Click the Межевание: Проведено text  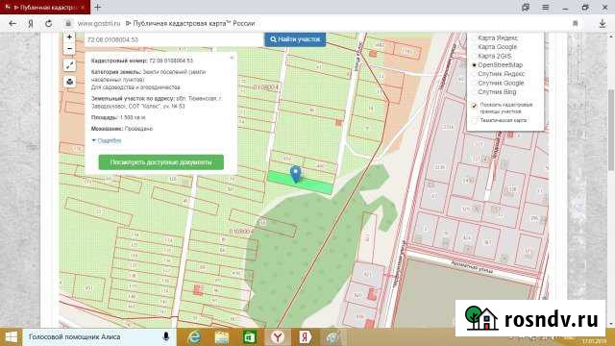pyautogui.click(x=122, y=129)
